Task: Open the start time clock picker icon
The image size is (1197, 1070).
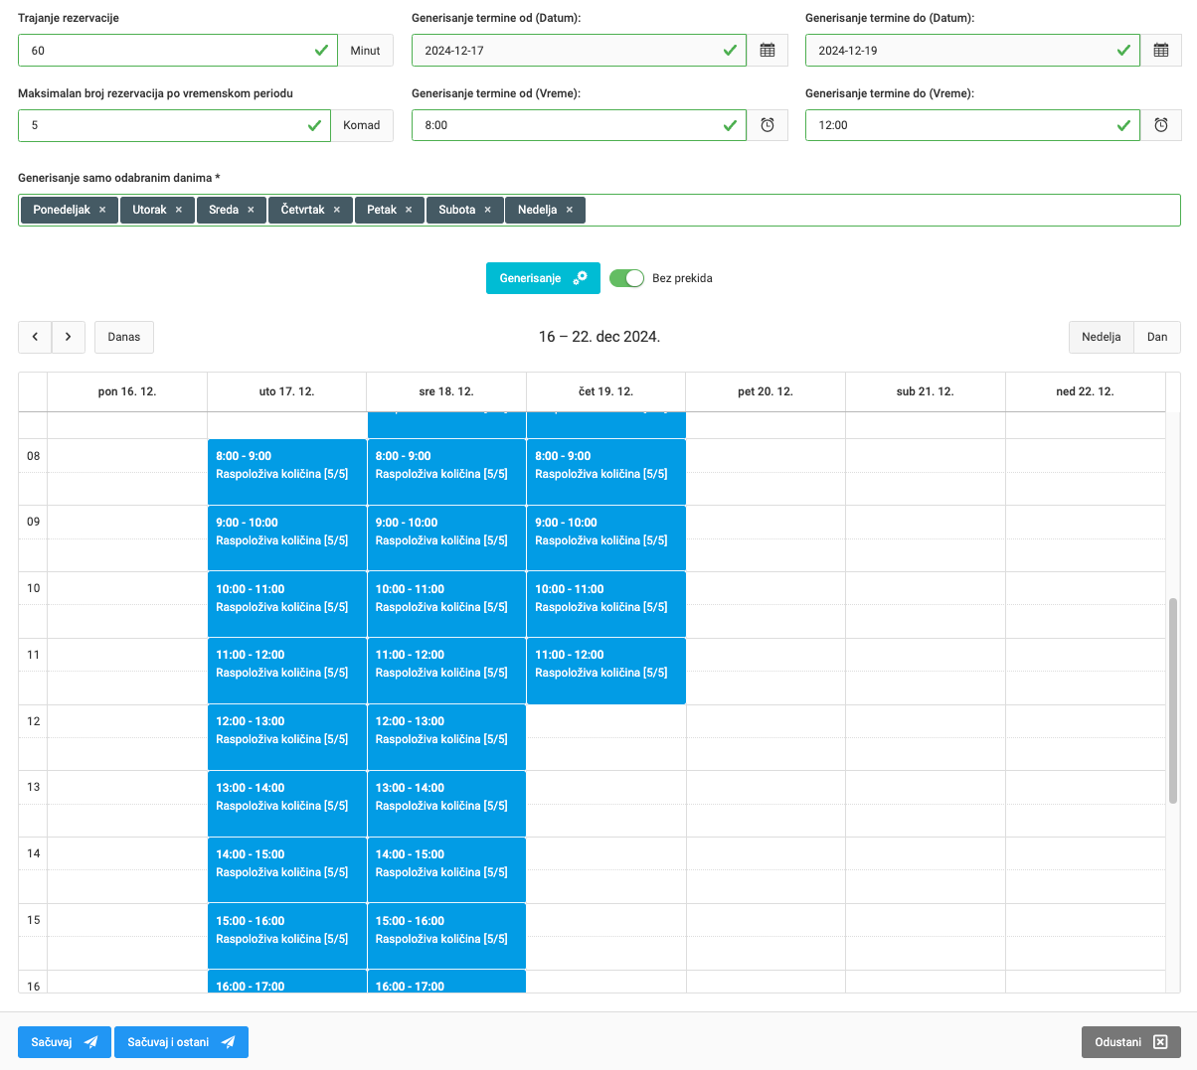Action: click(767, 125)
